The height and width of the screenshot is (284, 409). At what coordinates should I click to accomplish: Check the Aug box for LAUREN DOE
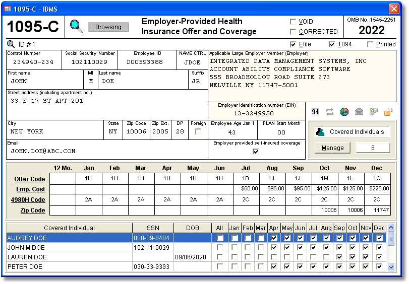(326, 257)
